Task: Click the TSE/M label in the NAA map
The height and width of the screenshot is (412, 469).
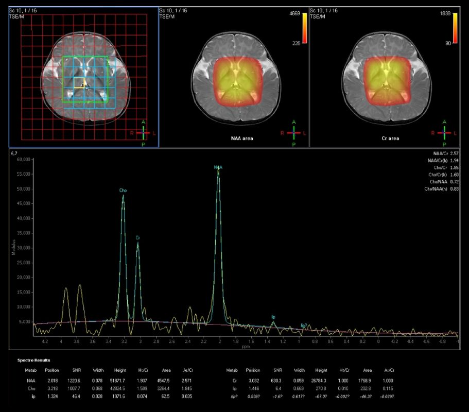Action: click(167, 16)
